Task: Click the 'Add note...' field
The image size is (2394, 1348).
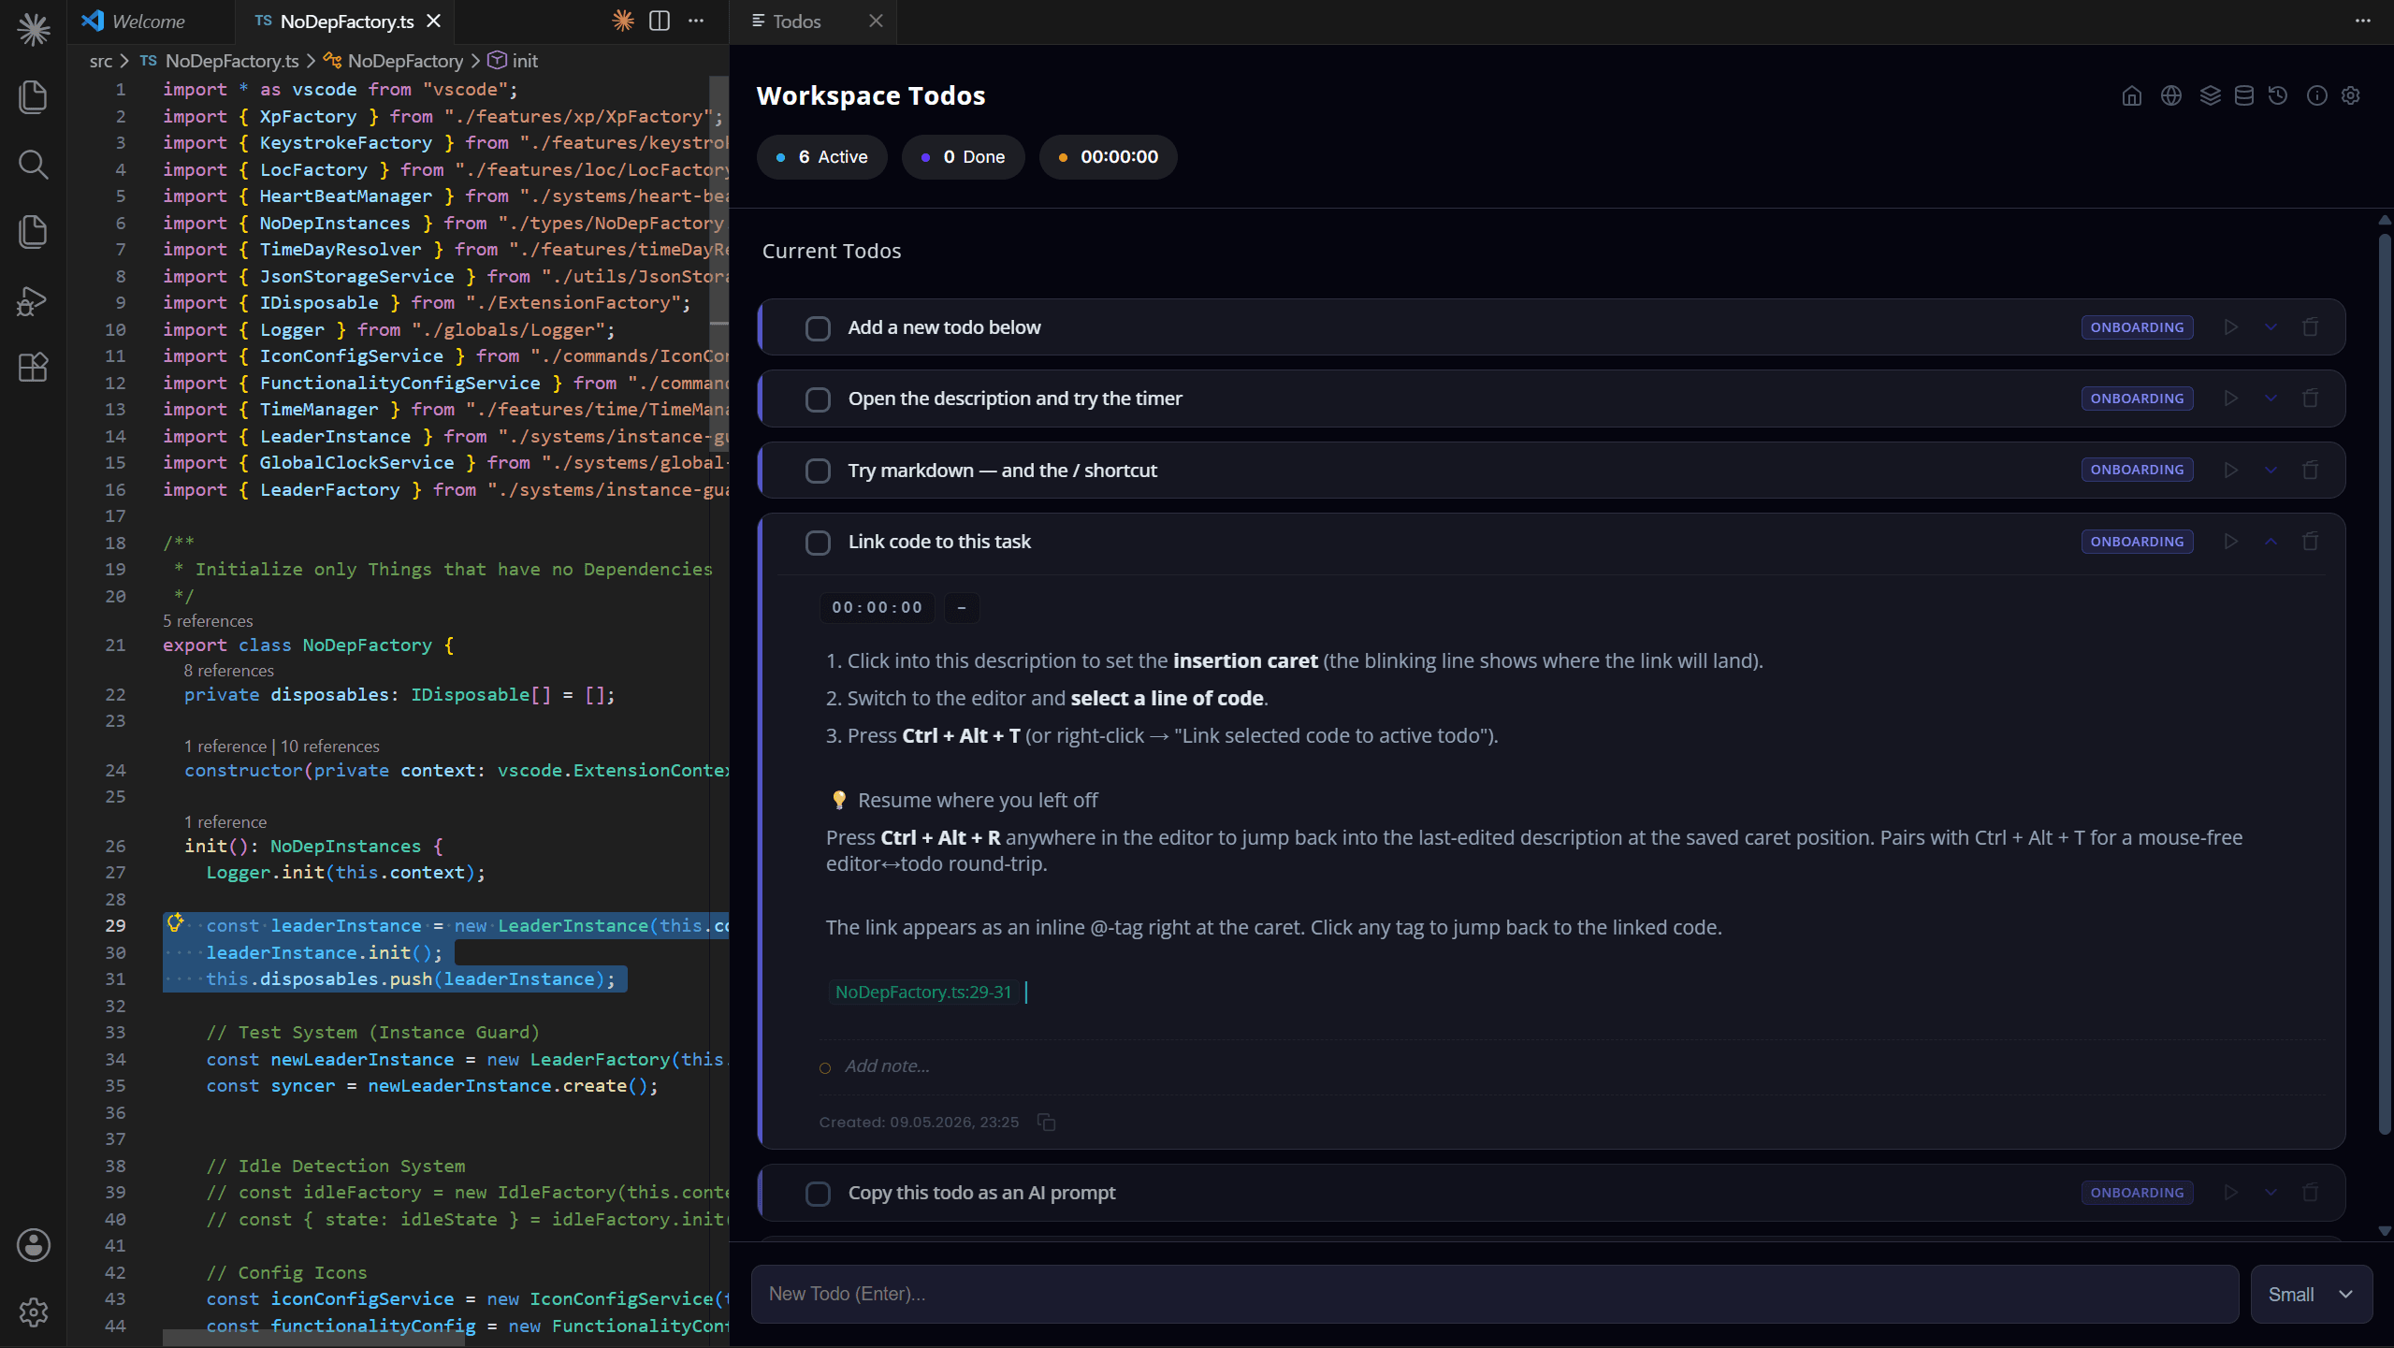Action: tap(887, 1066)
